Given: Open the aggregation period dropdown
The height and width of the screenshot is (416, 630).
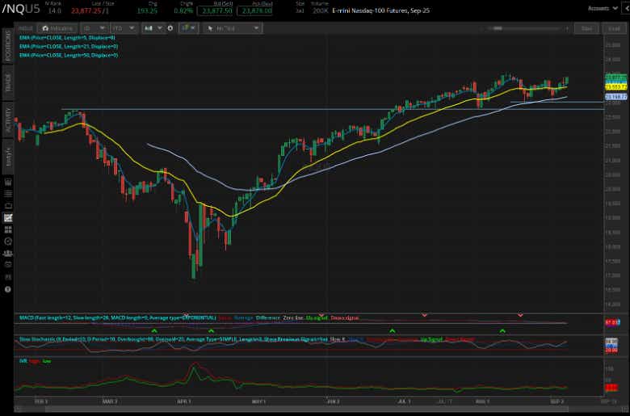Looking at the screenshot, I should click(94, 28).
